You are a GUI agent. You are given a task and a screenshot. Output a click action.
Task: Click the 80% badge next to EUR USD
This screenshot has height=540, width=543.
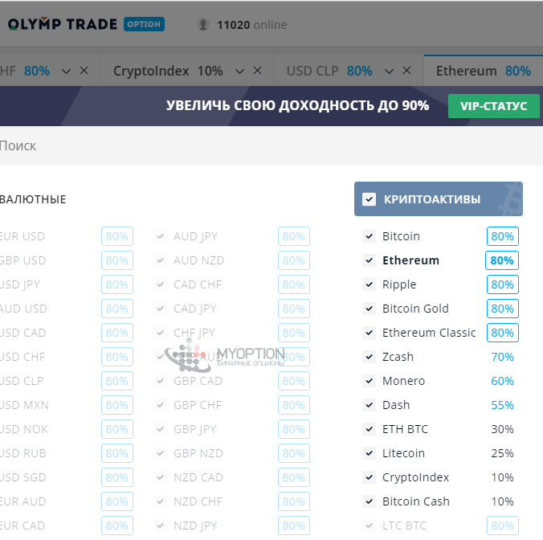pyautogui.click(x=117, y=236)
